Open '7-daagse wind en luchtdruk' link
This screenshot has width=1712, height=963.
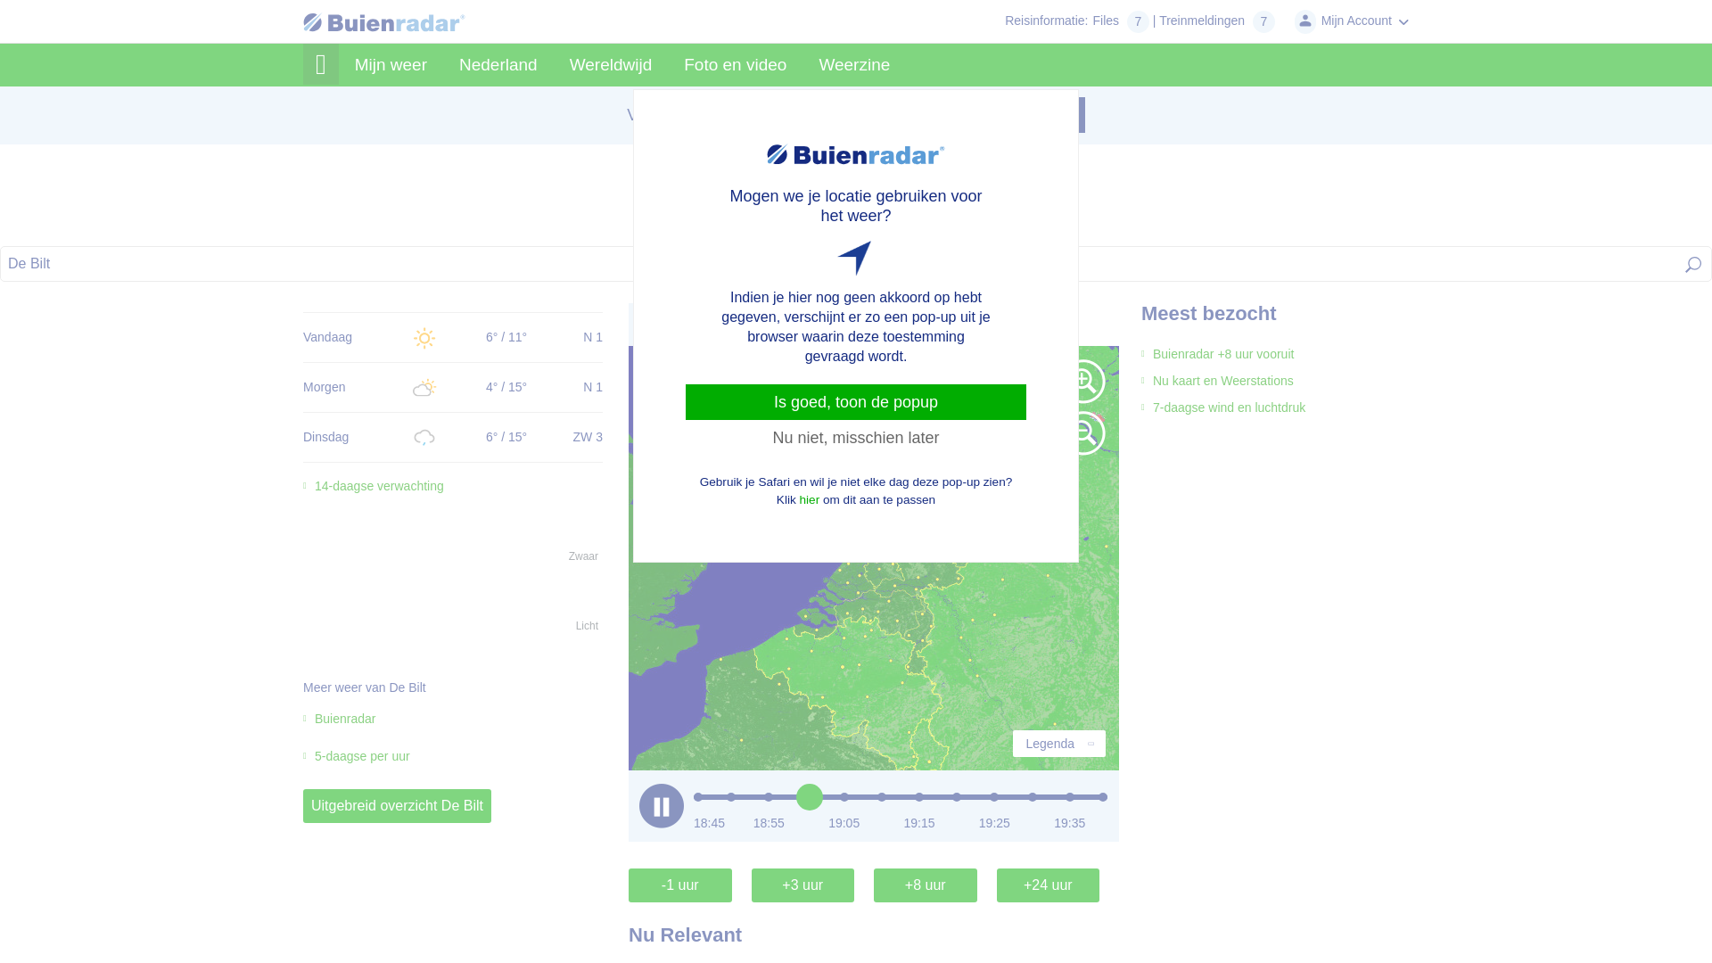coord(1229,407)
